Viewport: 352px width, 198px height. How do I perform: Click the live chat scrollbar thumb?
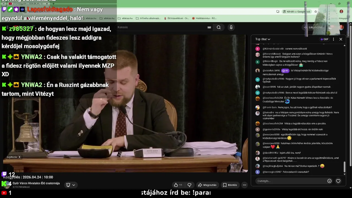coord(345,167)
